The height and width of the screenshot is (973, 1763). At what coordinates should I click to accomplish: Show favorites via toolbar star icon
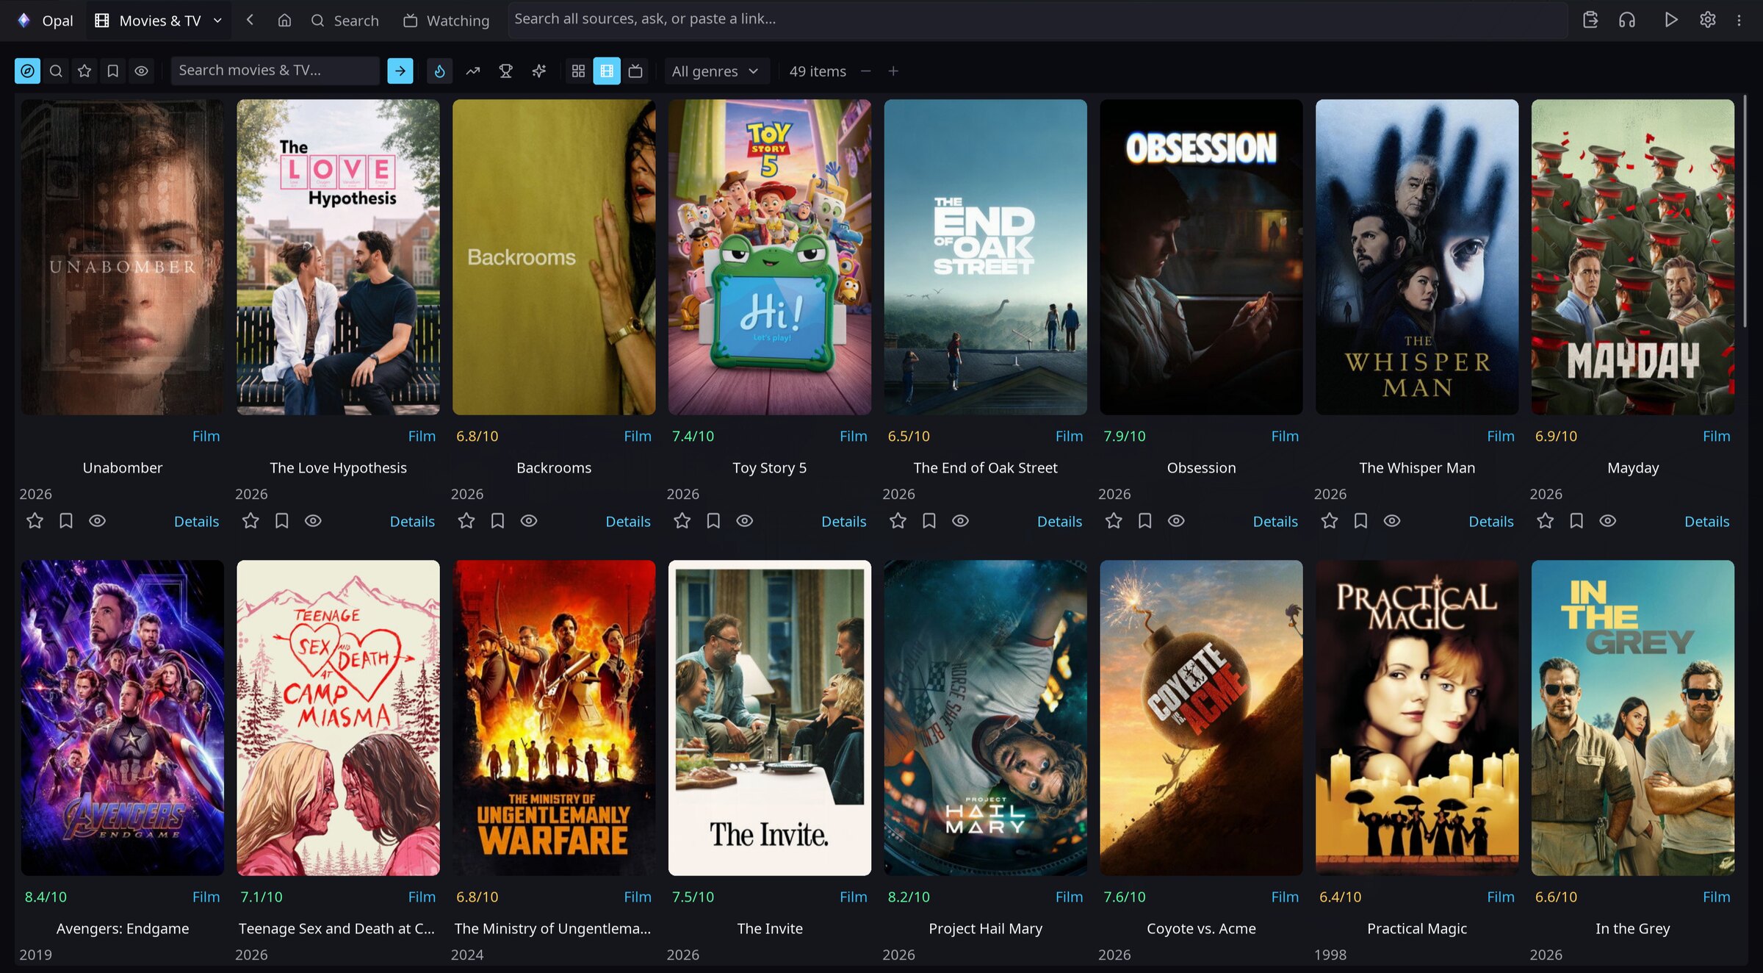pyautogui.click(x=84, y=71)
